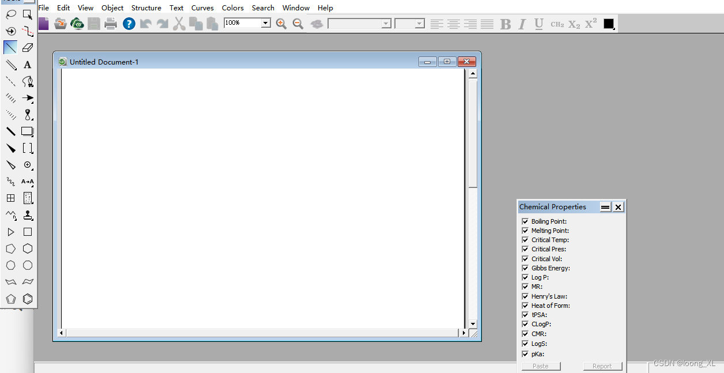This screenshot has width=724, height=373.
Task: Uncheck the Boiling Point property
Action: pyautogui.click(x=525, y=221)
